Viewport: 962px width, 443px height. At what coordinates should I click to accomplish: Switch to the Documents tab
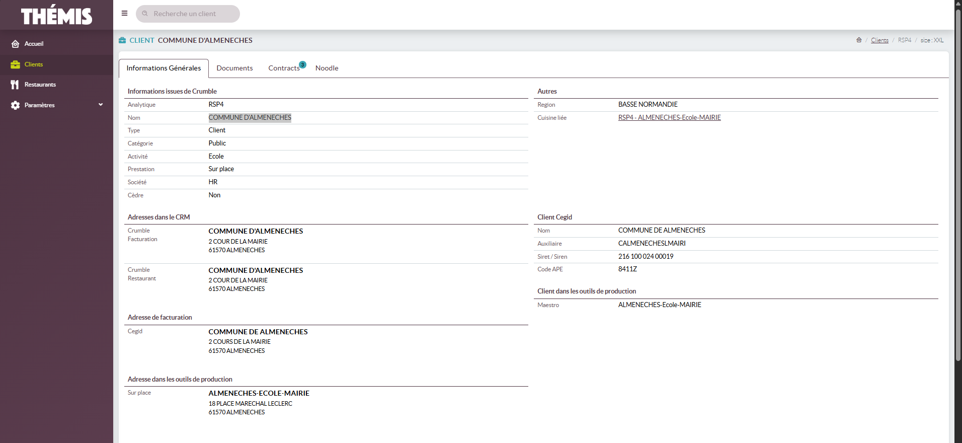tap(234, 68)
